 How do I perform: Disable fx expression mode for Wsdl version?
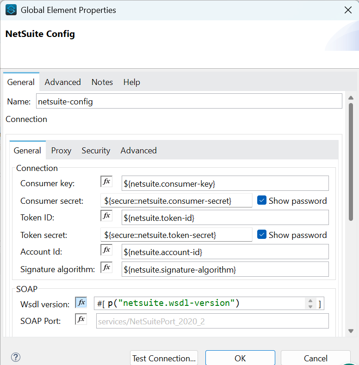81,303
